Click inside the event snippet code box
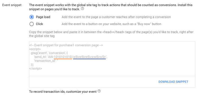This screenshot has width=198, height=96. (112, 59)
